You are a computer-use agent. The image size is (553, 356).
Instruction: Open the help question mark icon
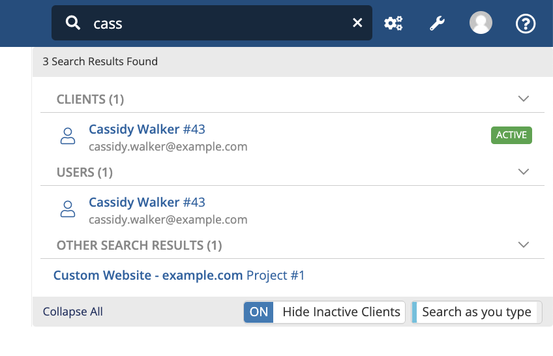(526, 23)
